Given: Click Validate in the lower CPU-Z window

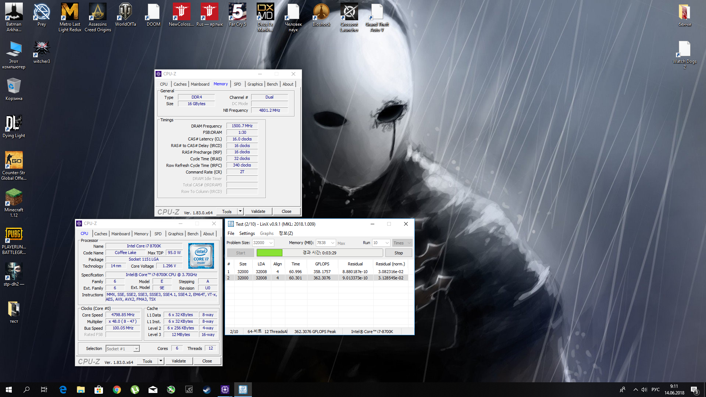Looking at the screenshot, I should tap(179, 361).
